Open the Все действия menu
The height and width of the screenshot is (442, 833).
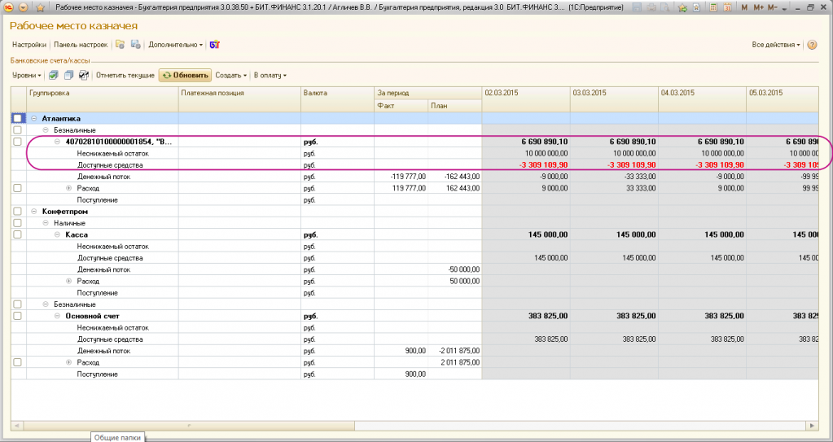(x=775, y=45)
